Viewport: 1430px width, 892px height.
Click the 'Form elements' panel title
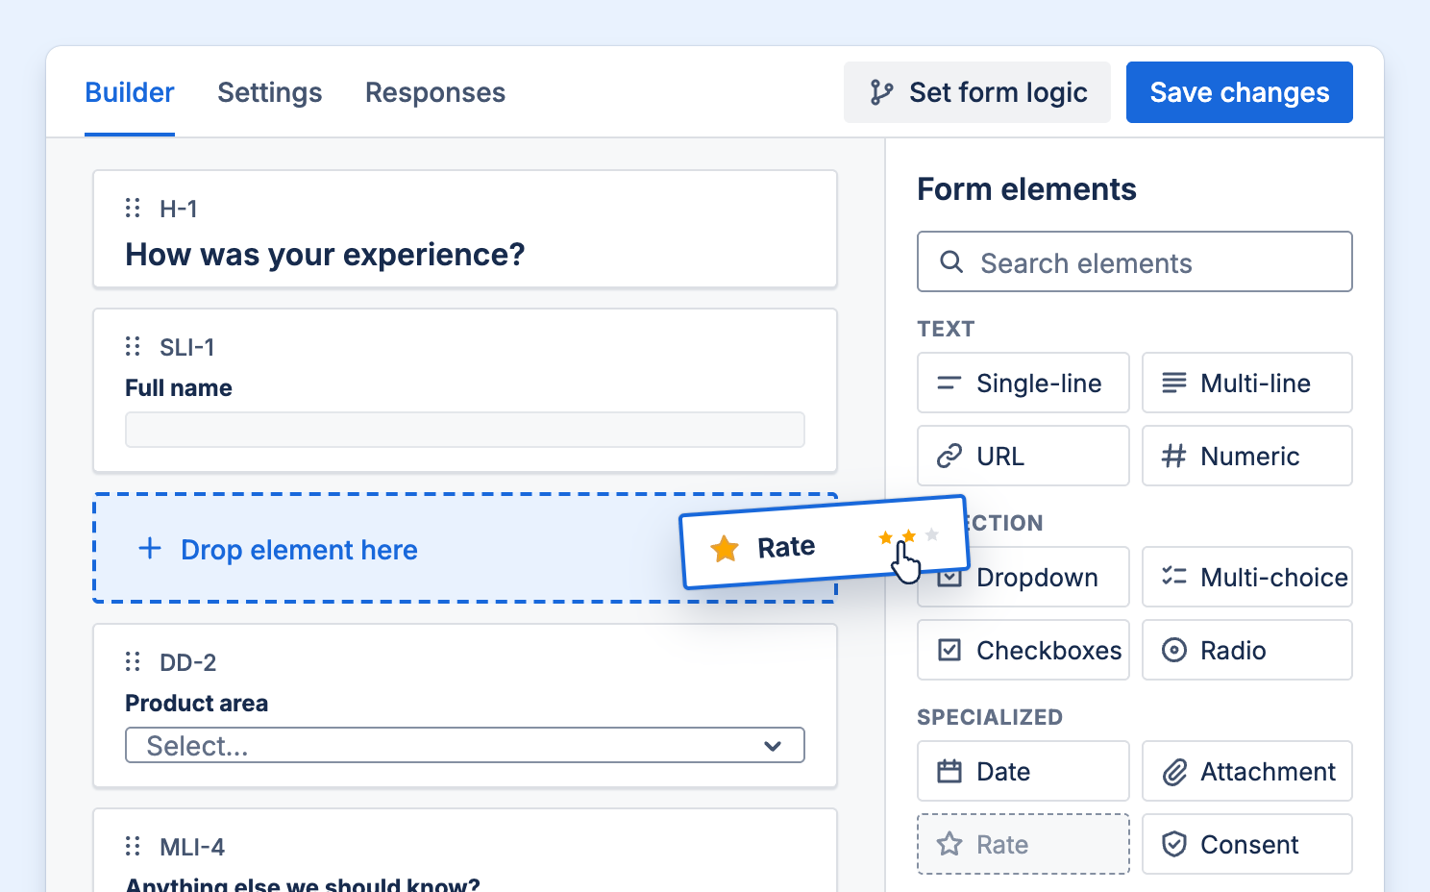1026,189
